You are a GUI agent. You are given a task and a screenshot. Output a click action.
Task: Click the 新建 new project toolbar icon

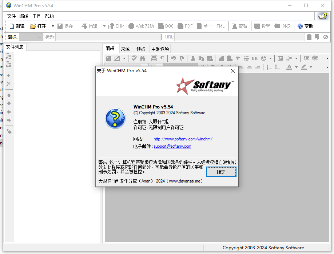[12, 26]
